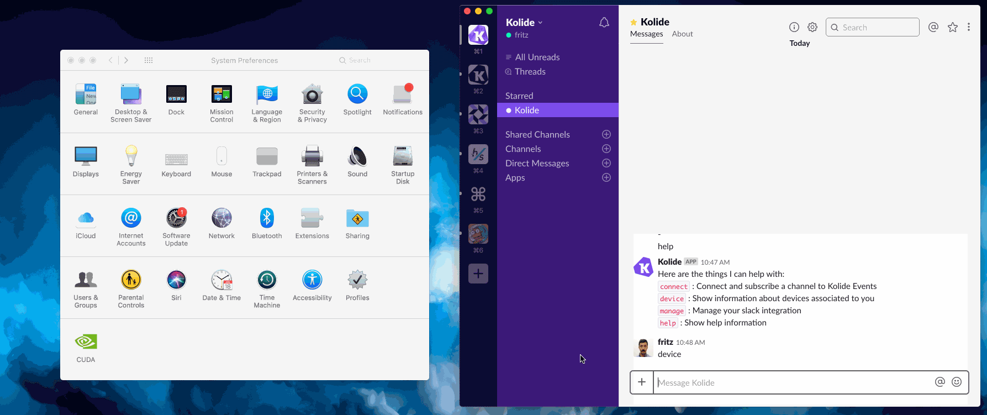The height and width of the screenshot is (415, 987).
Task: Click System Preferences search field
Action: coord(378,60)
